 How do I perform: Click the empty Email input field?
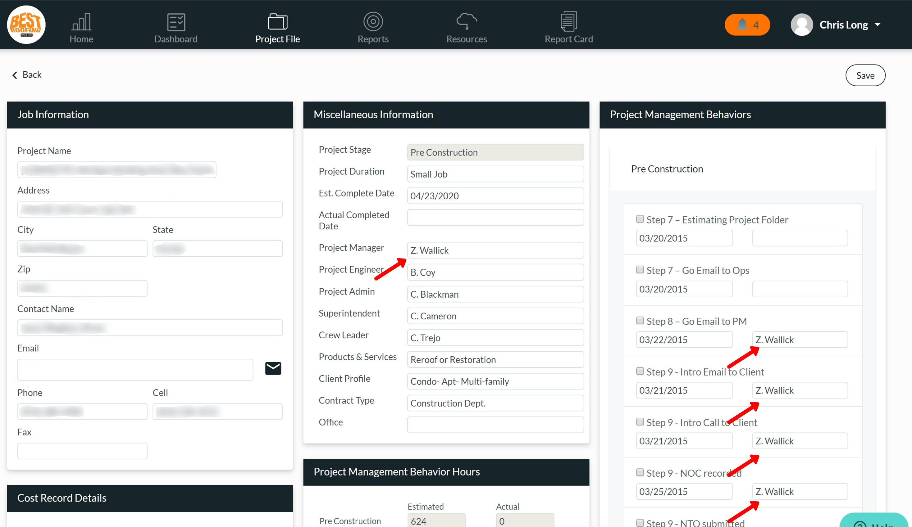tap(135, 370)
